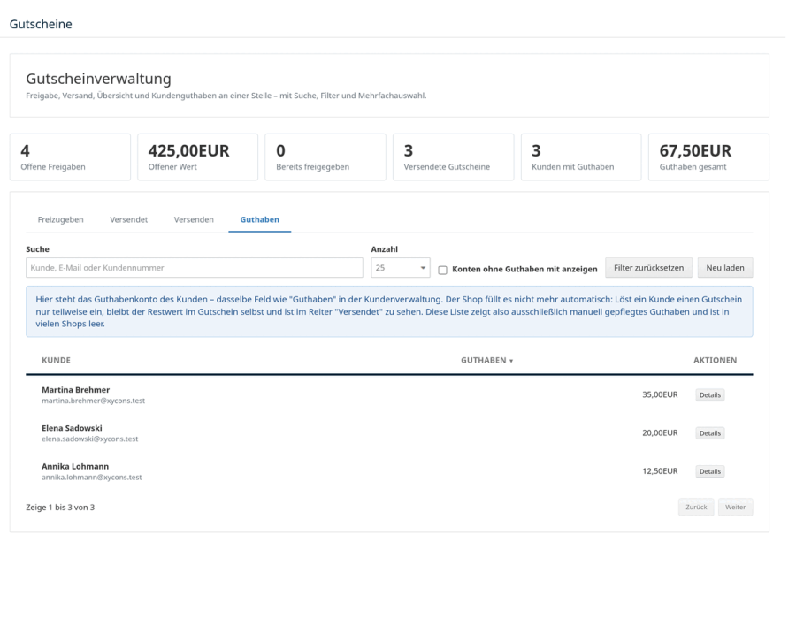This screenshot has width=796, height=619.
Task: Click the Kunden mit Guthaben stat card
Action: [581, 157]
